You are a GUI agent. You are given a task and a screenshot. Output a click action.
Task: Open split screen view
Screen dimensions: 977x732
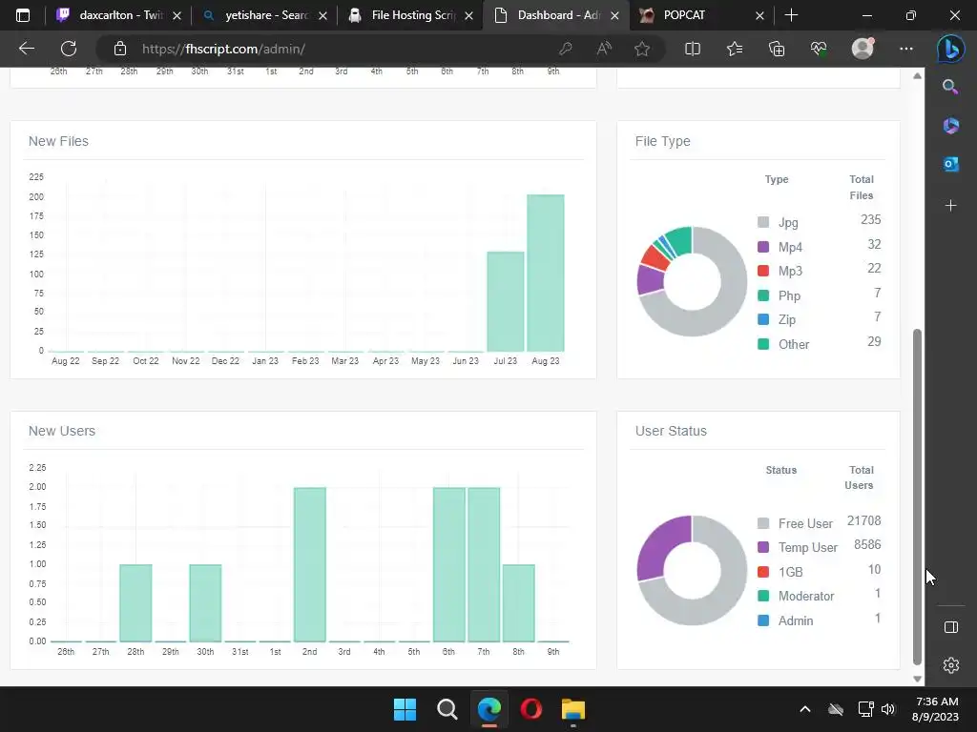point(693,49)
